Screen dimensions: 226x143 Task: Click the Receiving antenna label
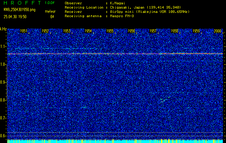[83, 16]
